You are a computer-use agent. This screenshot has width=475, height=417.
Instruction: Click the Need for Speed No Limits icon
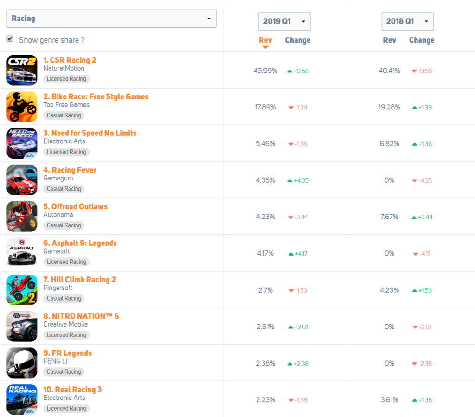coord(21,142)
